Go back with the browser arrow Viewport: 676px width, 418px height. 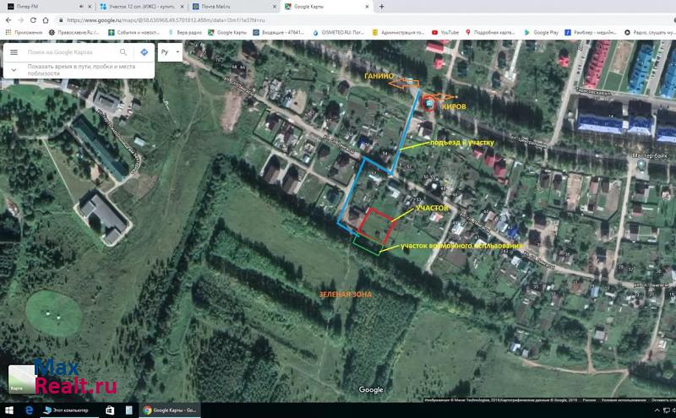tap(8, 19)
